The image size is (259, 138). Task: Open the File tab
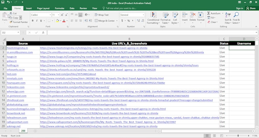coord(5,8)
